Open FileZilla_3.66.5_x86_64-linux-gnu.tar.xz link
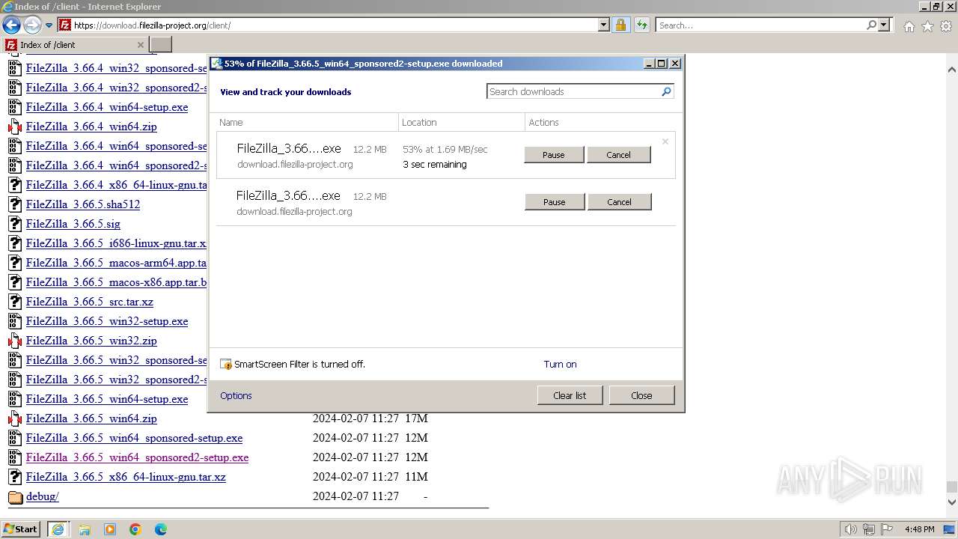This screenshot has height=539, width=958. pos(126,477)
